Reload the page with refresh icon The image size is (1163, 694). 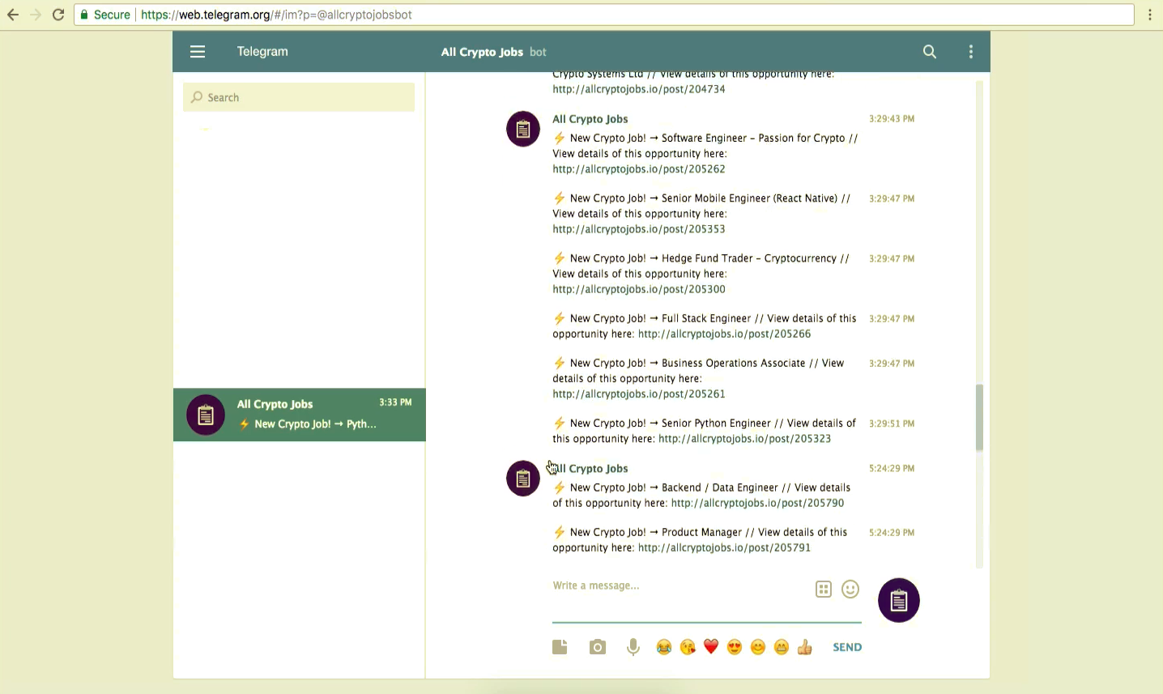(x=58, y=15)
